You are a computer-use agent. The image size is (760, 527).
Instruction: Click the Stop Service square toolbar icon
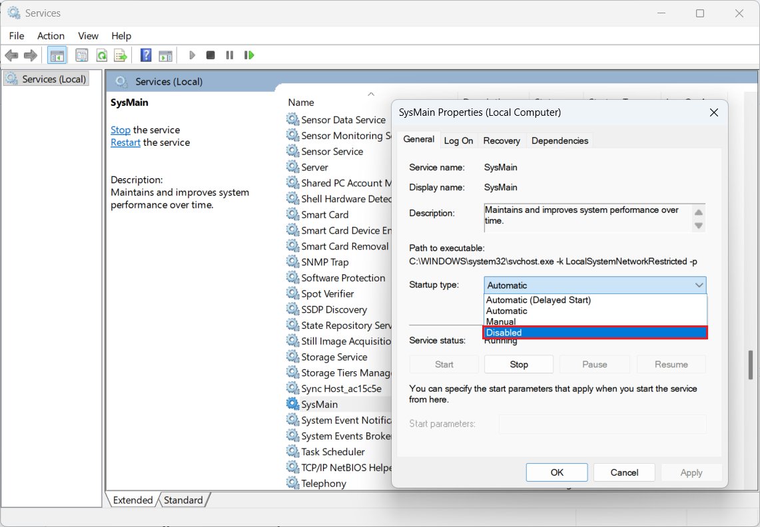(210, 55)
